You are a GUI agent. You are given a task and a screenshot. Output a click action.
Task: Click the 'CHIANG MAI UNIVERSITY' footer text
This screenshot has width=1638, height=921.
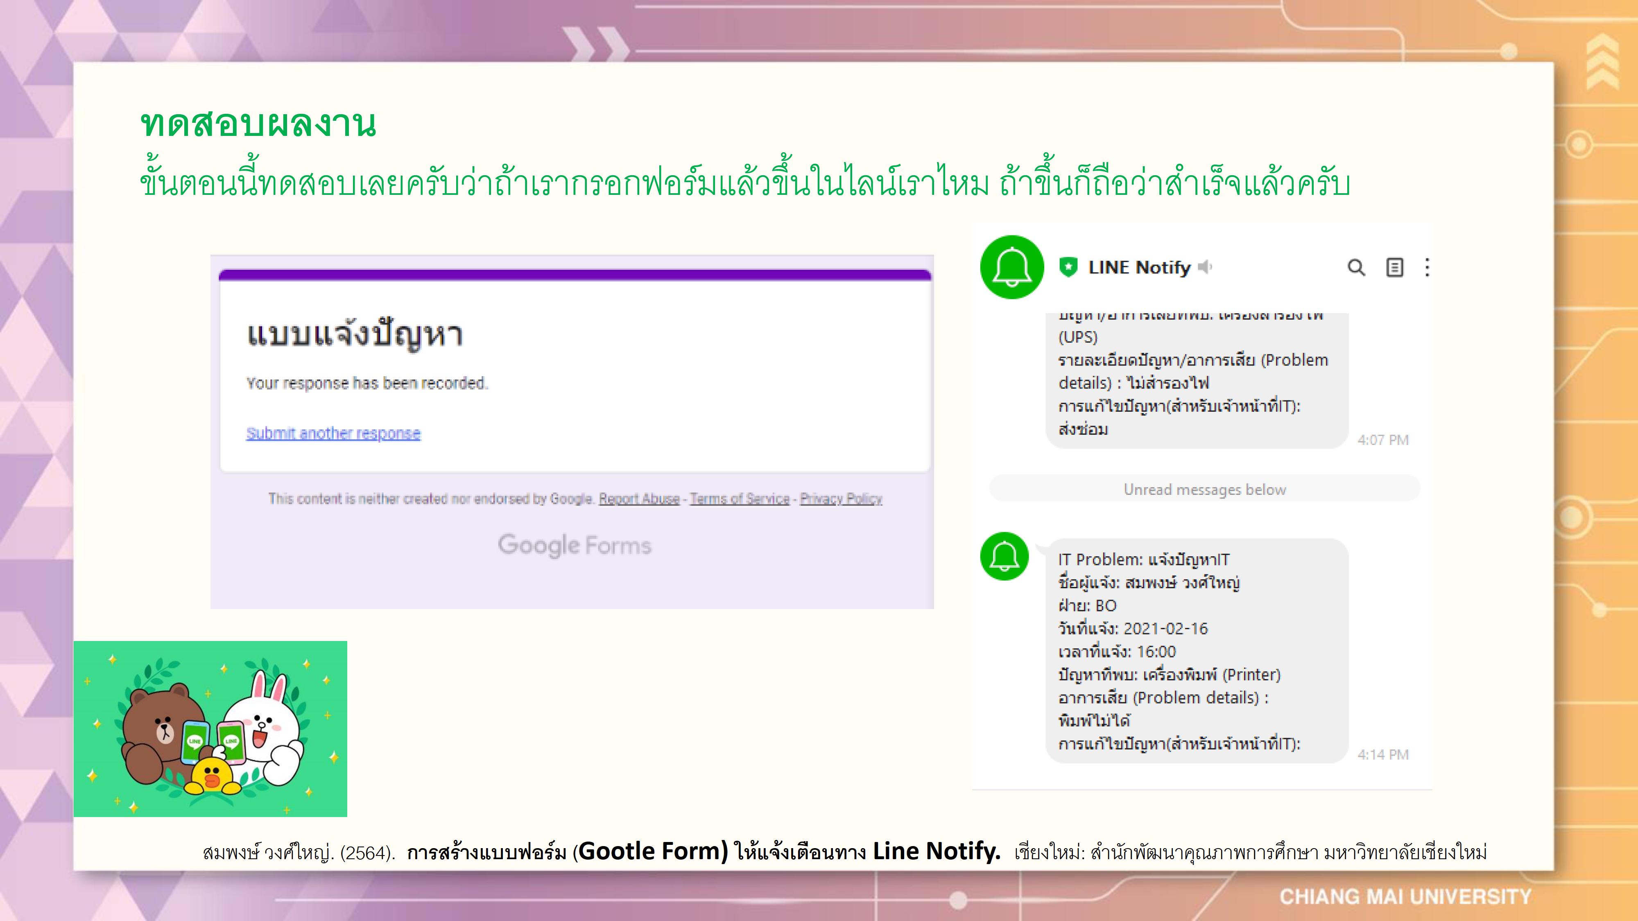(1405, 897)
